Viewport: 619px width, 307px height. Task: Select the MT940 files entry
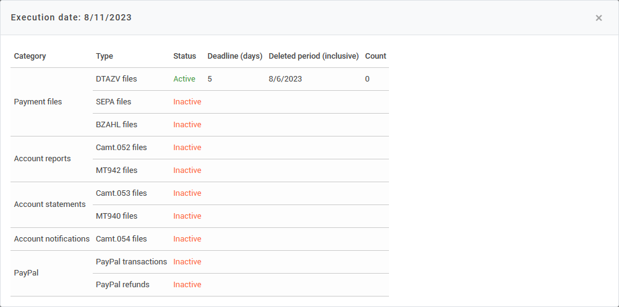pos(116,216)
